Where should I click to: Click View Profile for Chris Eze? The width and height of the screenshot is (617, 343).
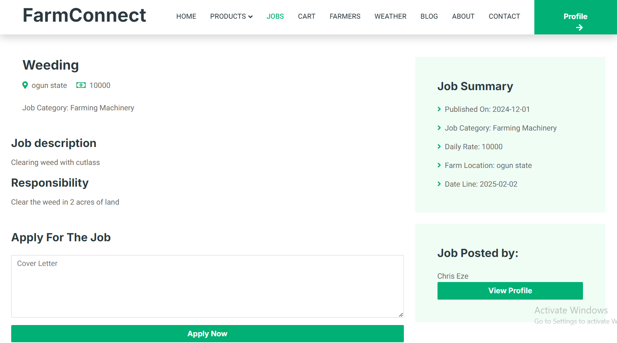510,291
